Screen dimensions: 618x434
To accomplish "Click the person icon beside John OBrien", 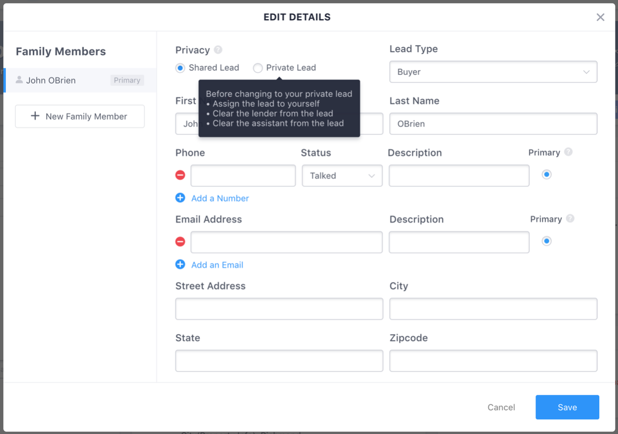I will tap(19, 80).
